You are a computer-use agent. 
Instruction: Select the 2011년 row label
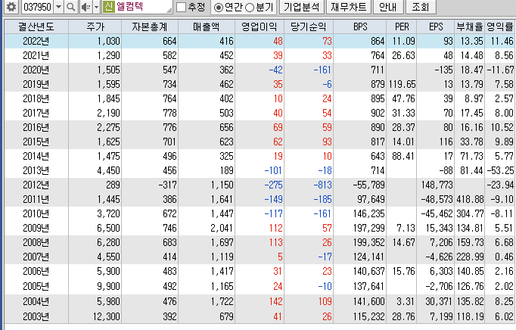(x=36, y=199)
